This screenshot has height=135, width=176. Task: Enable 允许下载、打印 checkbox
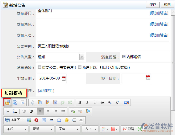pyautogui.click(x=80, y=67)
